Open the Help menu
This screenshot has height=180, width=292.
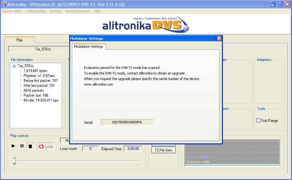point(97,11)
